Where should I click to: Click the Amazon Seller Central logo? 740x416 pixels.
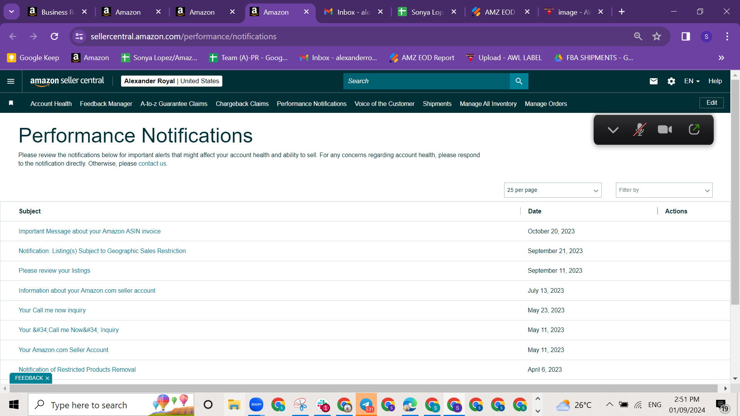tap(67, 81)
